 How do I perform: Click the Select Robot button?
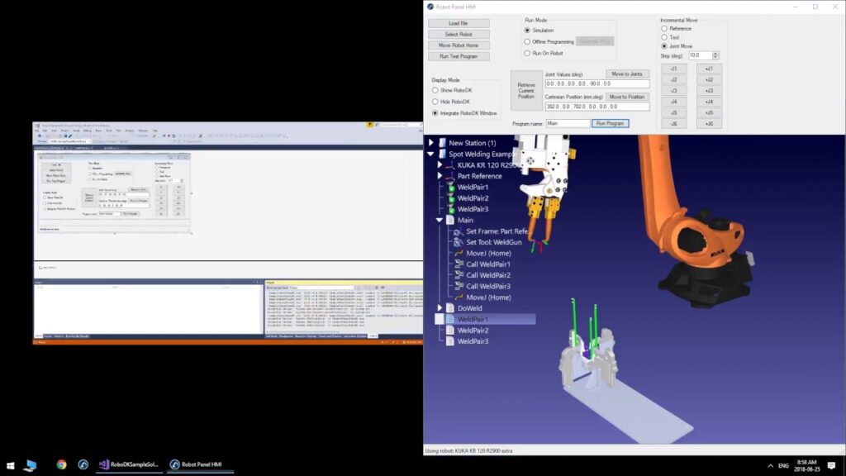tap(459, 34)
